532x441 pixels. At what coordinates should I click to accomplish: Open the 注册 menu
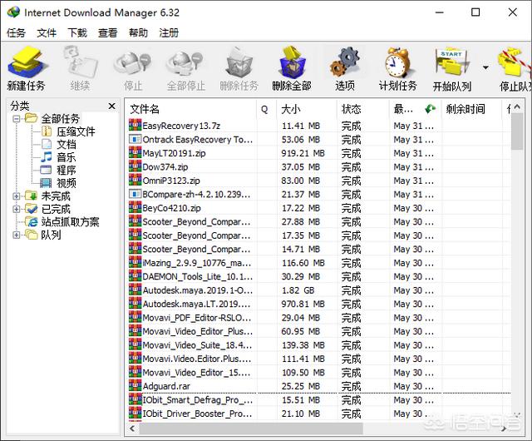pos(169,33)
